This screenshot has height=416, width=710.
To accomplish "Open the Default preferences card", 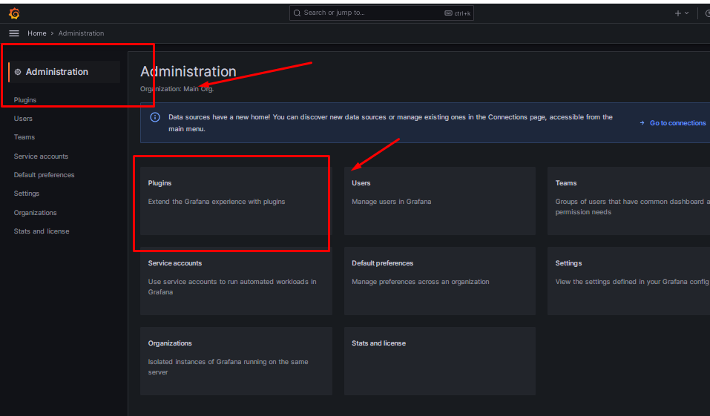I will click(x=440, y=281).
